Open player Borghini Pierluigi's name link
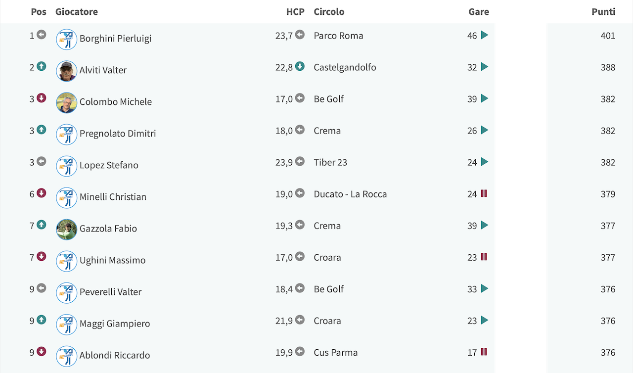The image size is (633, 373). [x=116, y=39]
